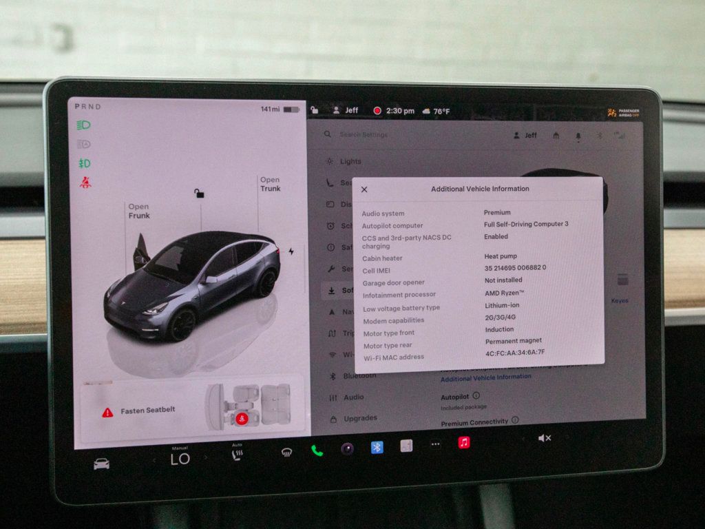Tap the Keys shortcut on the right edge
Image resolution: width=705 pixels, height=529 pixels.
click(x=620, y=288)
